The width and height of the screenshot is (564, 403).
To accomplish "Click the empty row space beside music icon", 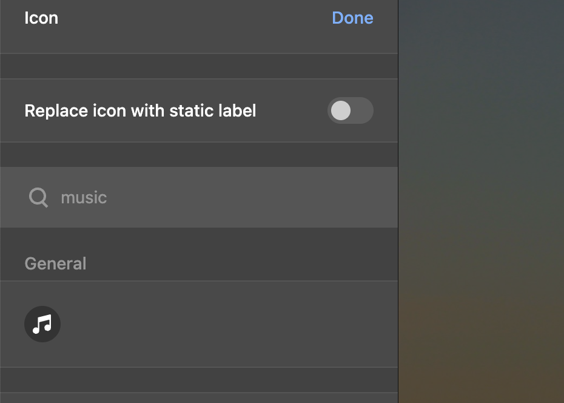I will click(230, 324).
